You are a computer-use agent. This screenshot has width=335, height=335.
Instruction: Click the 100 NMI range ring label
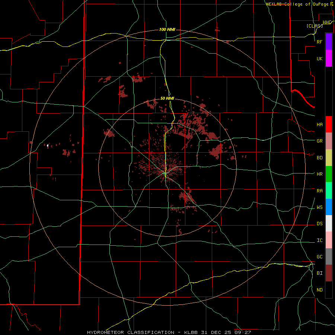pyautogui.click(x=167, y=29)
